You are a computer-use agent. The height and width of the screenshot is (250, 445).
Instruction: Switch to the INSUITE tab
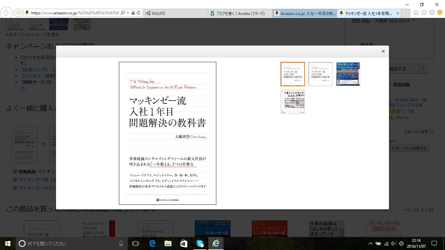175,13
